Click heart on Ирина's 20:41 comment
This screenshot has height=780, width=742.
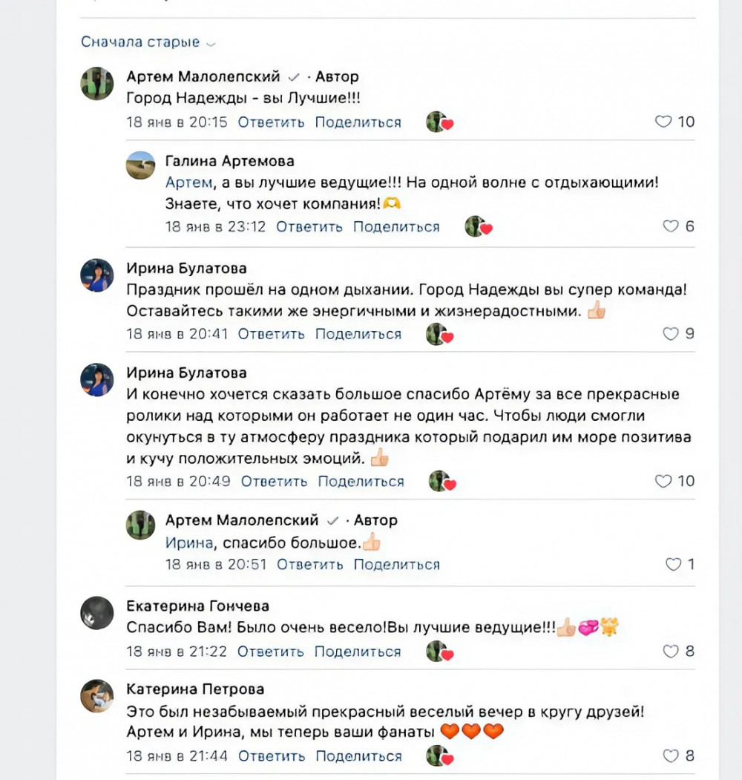(671, 334)
